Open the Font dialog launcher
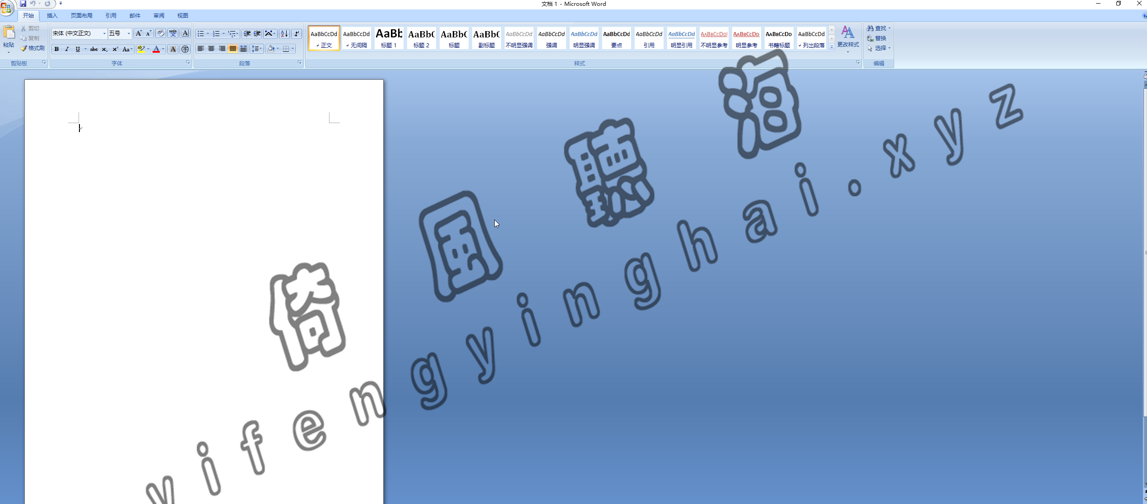Screen dimensions: 1147x504 (x=188, y=63)
